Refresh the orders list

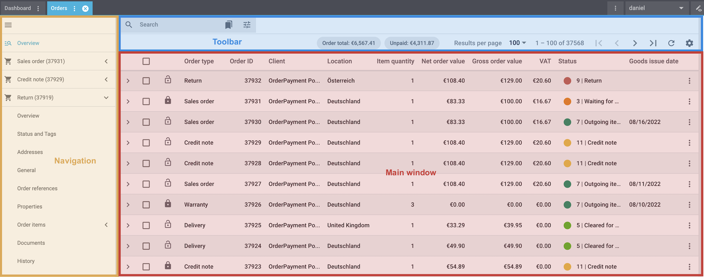pos(671,43)
